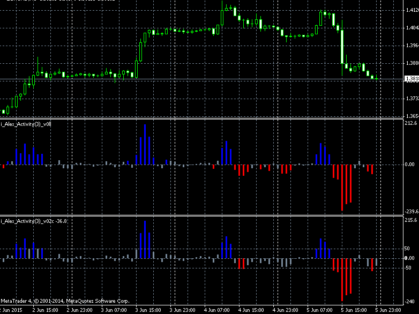Click the tallest blue bar in the v0l panel

click(145, 144)
